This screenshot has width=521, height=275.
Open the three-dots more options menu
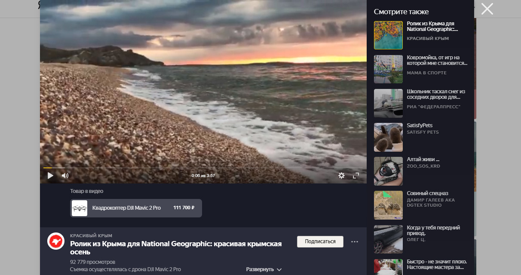(x=355, y=241)
